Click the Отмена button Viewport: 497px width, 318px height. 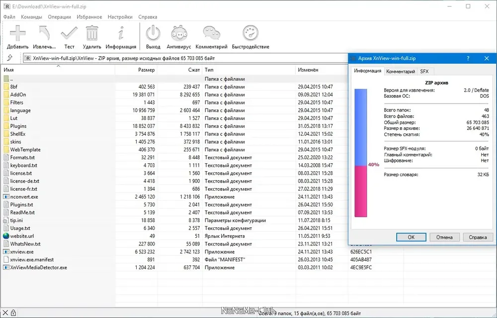pos(444,237)
